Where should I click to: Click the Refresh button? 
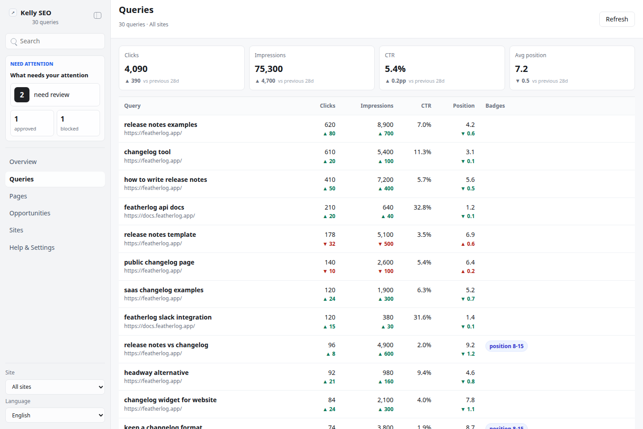[x=617, y=19]
